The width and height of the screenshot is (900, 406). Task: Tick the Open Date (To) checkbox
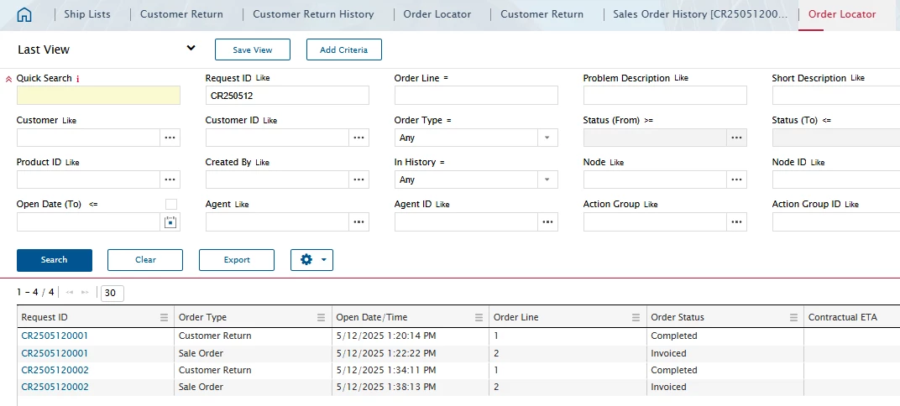(171, 204)
